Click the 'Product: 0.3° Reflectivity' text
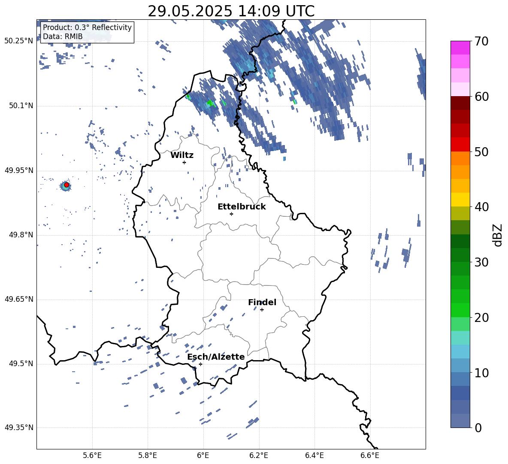The width and height of the screenshot is (508, 464). click(87, 27)
